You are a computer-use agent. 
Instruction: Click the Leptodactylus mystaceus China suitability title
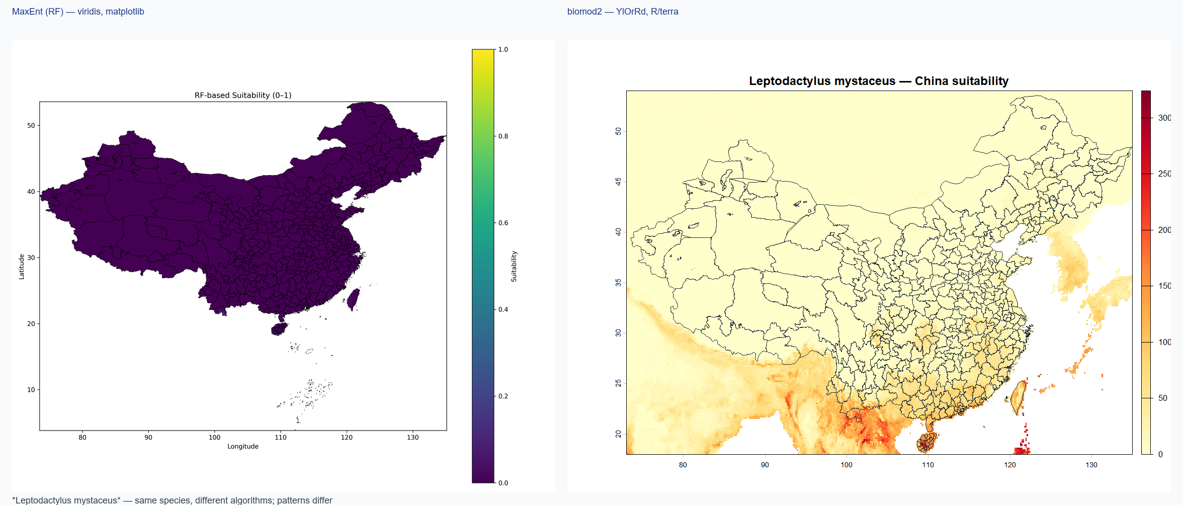click(x=879, y=81)
